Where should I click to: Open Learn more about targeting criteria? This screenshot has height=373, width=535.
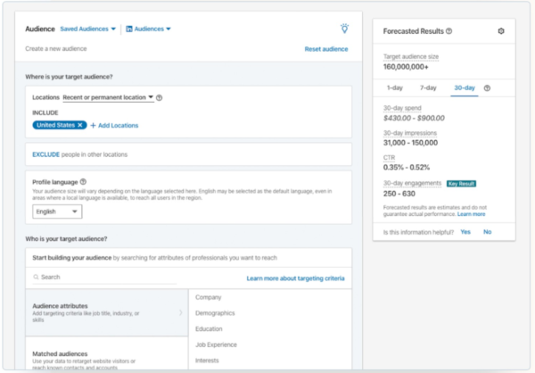(x=295, y=278)
